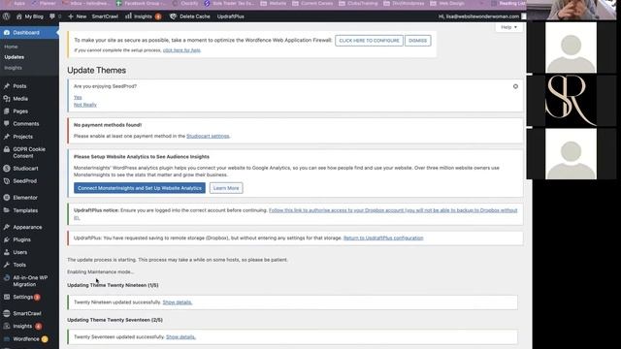The width and height of the screenshot is (621, 349).
Task: Click the Templates folder icon
Action: [7, 210]
